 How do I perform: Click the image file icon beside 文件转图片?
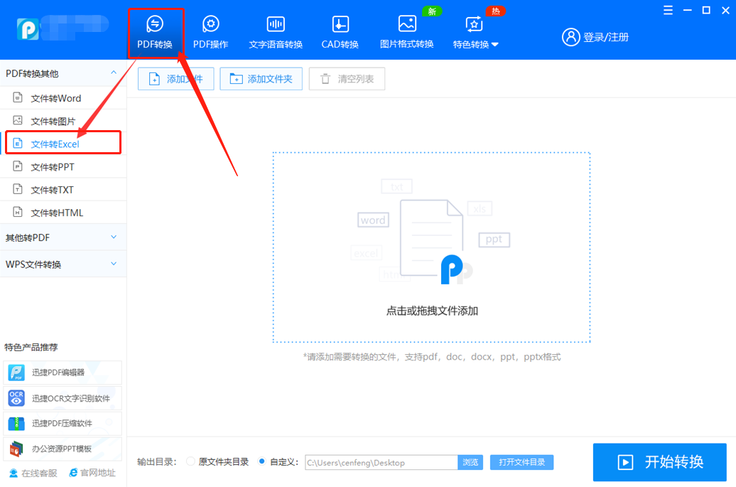18,120
